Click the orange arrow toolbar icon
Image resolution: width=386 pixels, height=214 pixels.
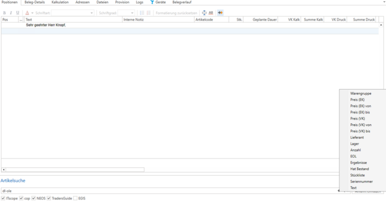click(x=220, y=13)
